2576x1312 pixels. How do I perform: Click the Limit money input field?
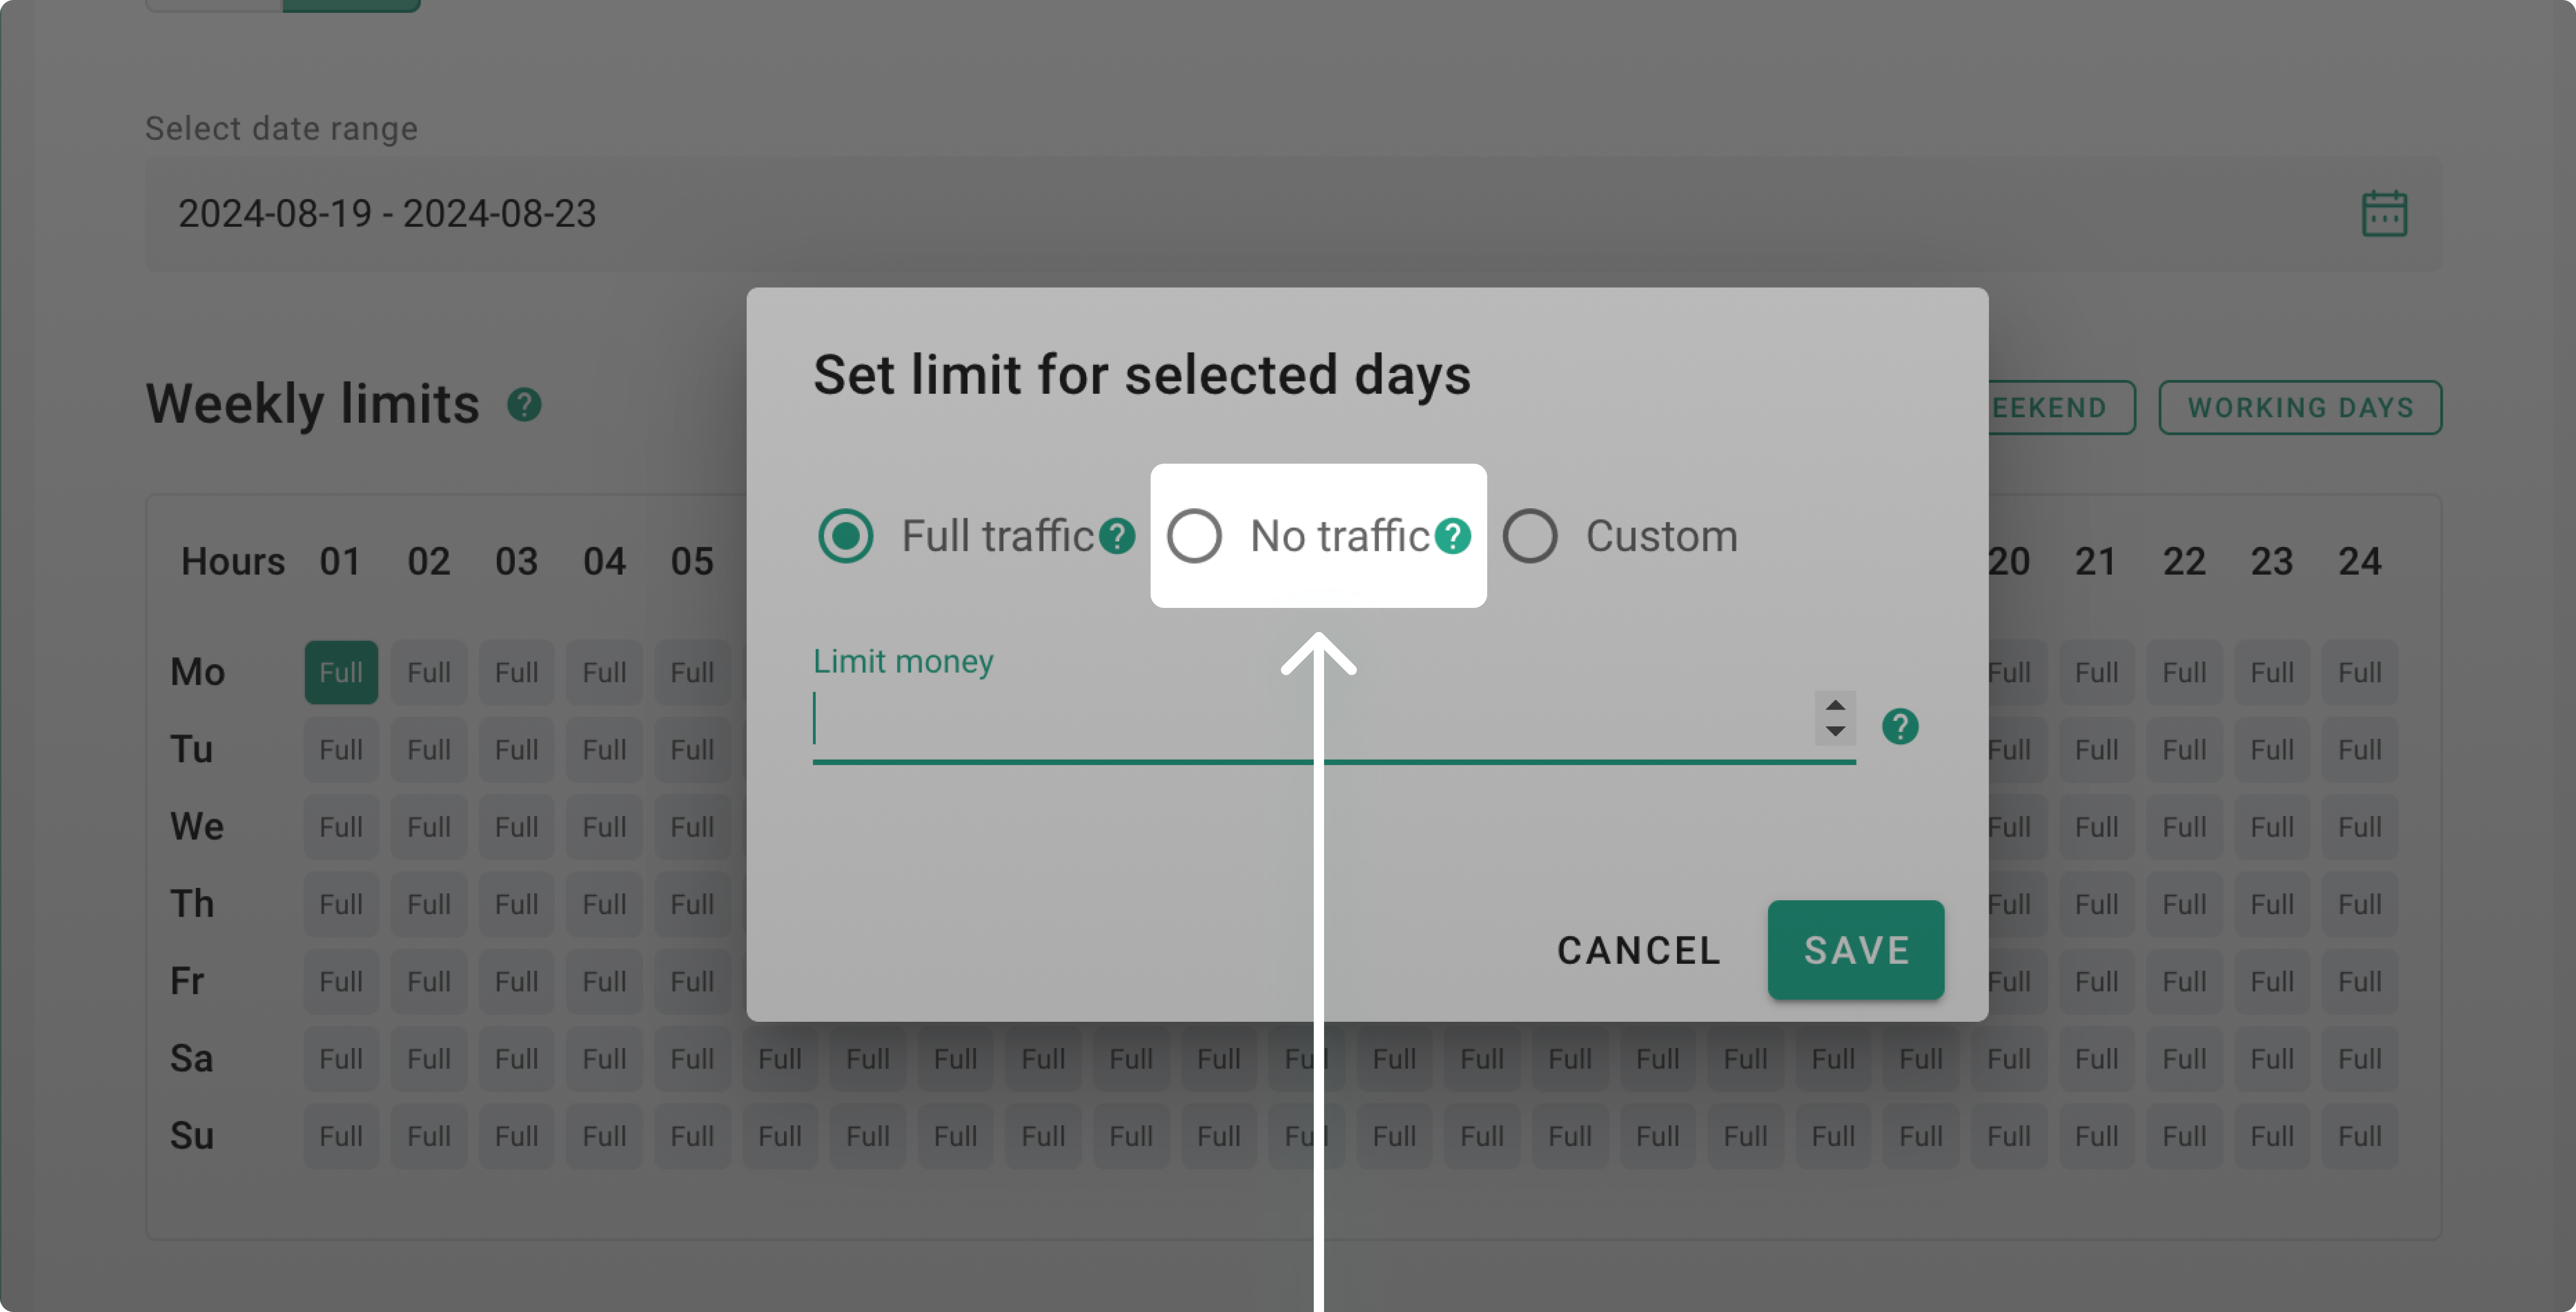tap(1310, 720)
